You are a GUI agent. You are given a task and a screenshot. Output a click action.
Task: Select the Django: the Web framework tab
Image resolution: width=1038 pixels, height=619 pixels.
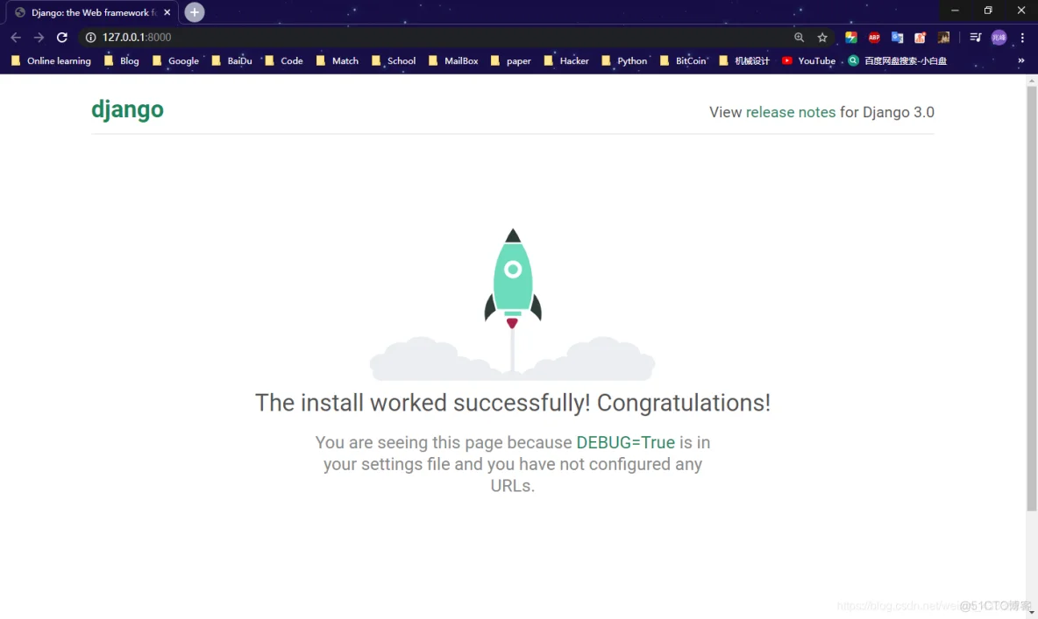coord(92,12)
